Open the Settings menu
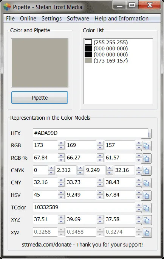 [x=51, y=19]
